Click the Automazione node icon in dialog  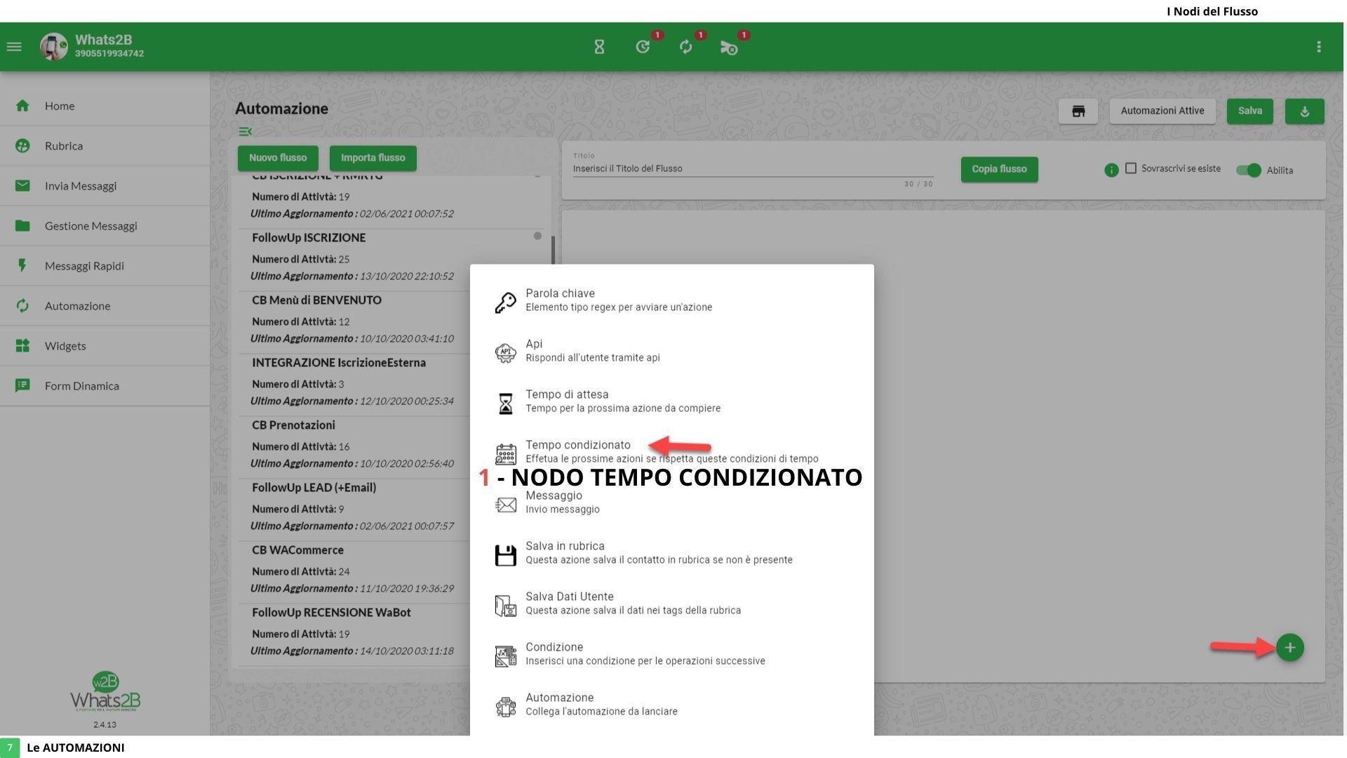[505, 707]
